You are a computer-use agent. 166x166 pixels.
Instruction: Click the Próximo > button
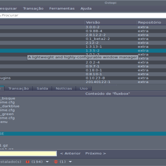click(x=95, y=154)
